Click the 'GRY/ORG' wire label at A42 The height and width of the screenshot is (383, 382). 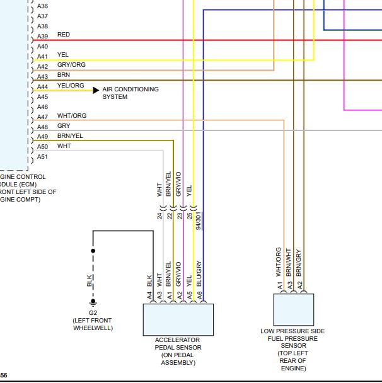pyautogui.click(x=71, y=65)
